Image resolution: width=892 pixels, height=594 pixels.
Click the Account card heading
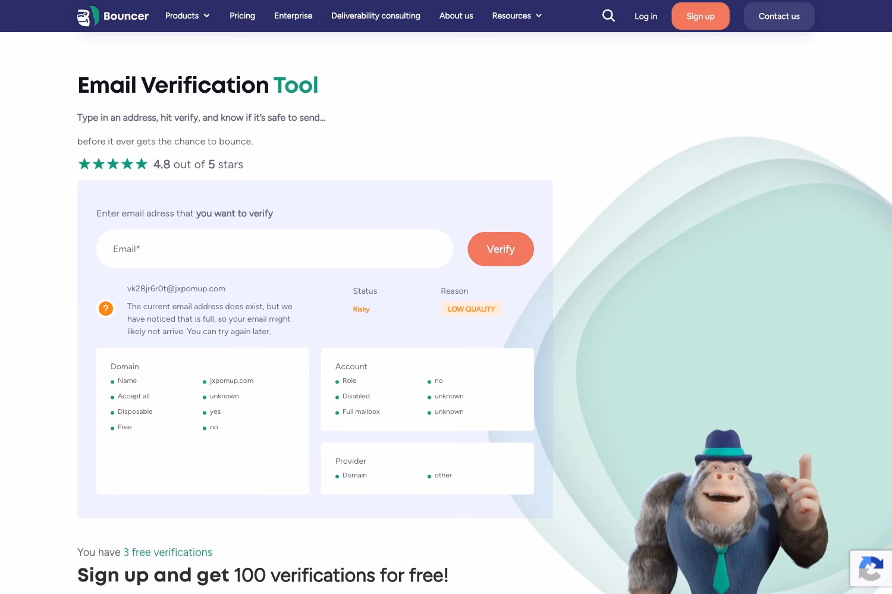[x=351, y=367]
